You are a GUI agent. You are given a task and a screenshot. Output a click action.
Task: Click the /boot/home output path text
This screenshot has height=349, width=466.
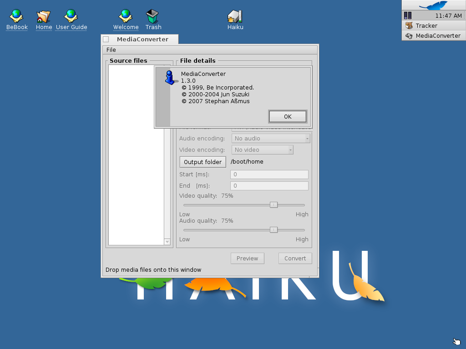click(x=247, y=162)
